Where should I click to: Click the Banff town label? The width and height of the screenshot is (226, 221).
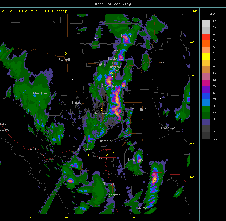pos(33,149)
